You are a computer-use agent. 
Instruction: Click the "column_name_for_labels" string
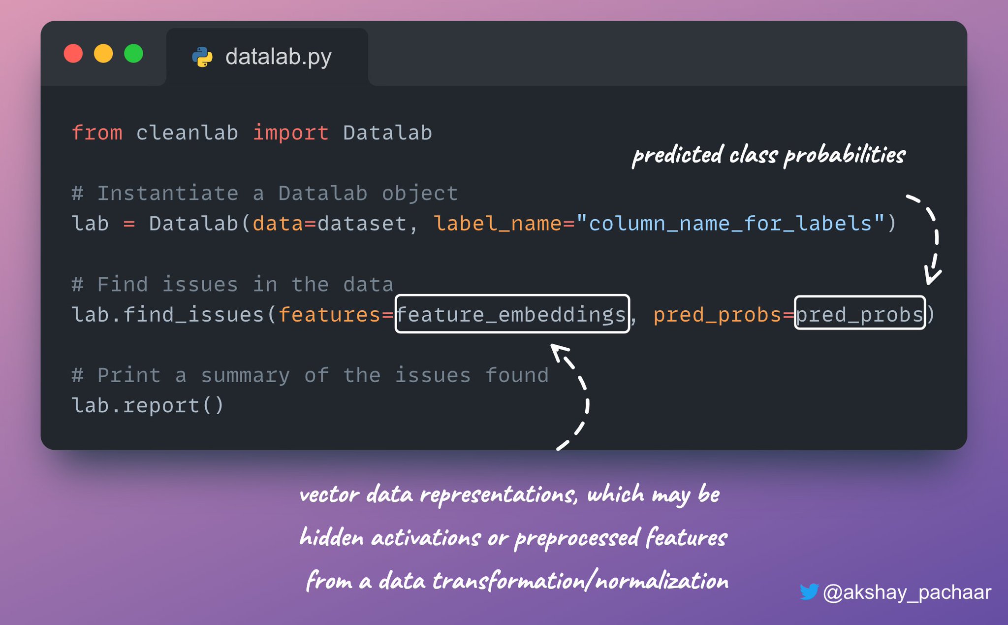pos(730,224)
